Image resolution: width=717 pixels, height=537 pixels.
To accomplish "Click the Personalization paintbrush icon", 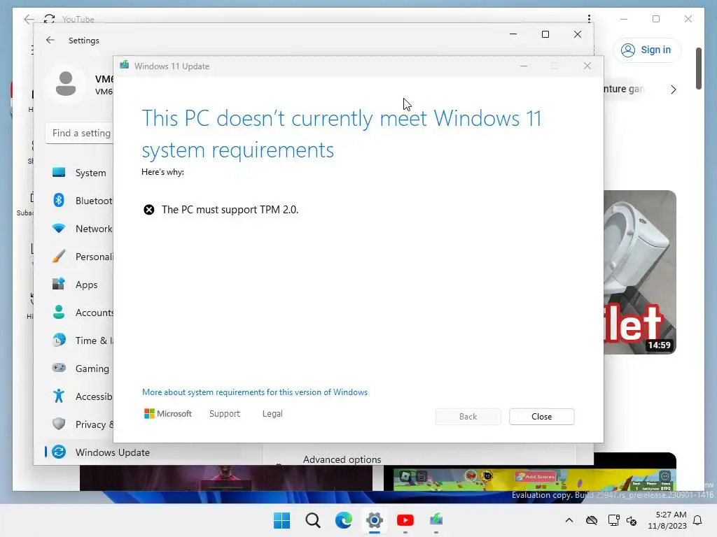I will click(x=59, y=256).
